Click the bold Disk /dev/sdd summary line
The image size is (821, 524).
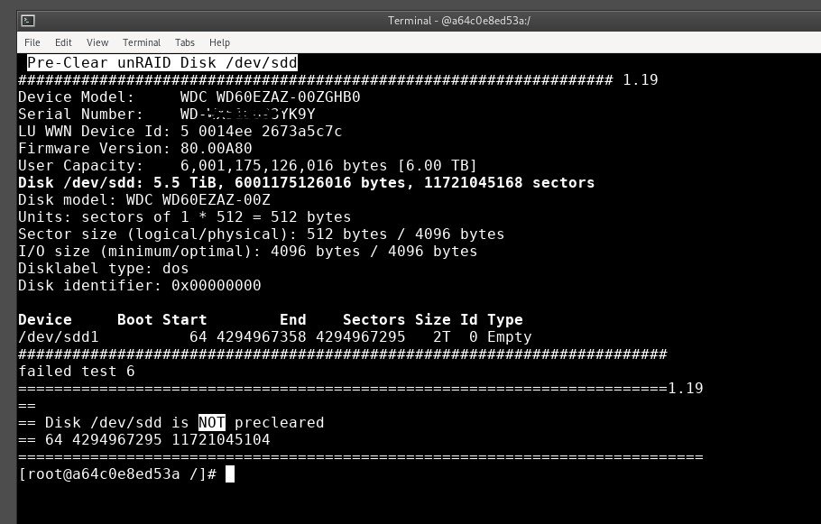click(307, 183)
